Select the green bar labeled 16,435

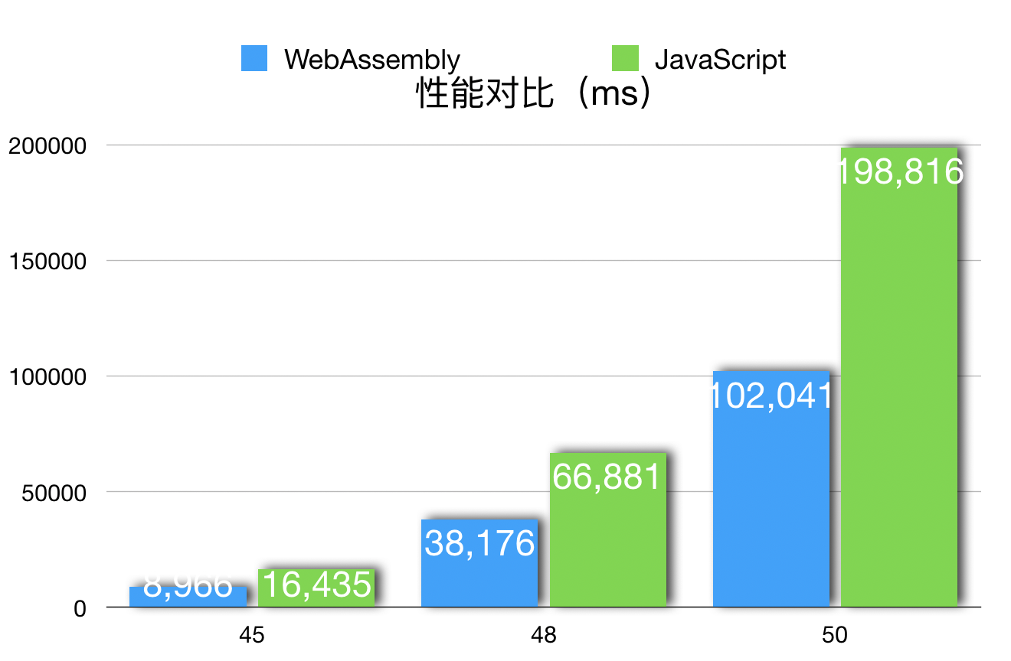pyautogui.click(x=316, y=588)
